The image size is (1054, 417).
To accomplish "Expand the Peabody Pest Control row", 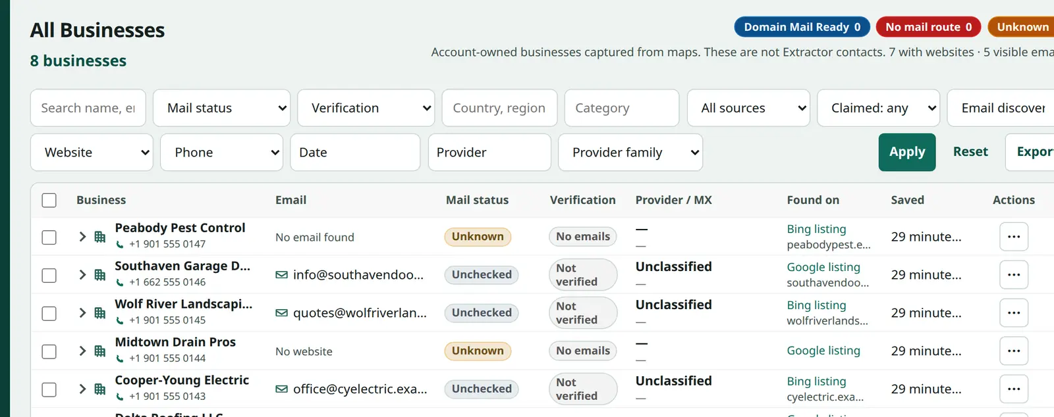I will (x=82, y=237).
